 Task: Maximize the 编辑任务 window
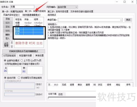pos(125,2)
